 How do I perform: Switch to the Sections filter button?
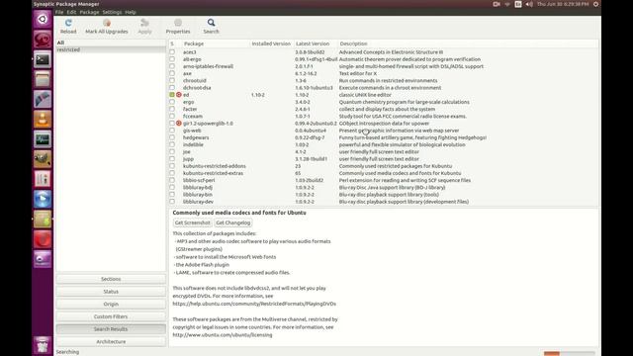pos(111,279)
